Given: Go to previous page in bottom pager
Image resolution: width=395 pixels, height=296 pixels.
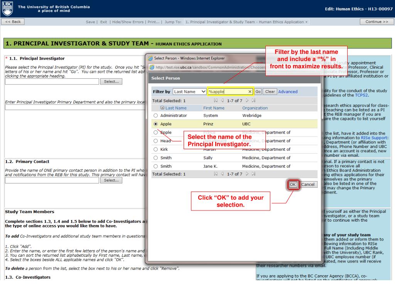Looking at the screenshot, I should pyautogui.click(x=222, y=174).
